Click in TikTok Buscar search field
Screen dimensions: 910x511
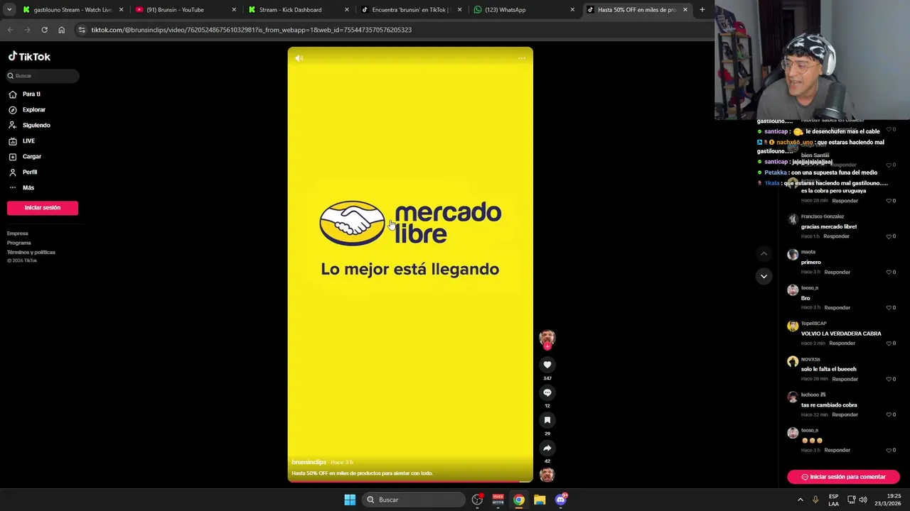tap(43, 75)
